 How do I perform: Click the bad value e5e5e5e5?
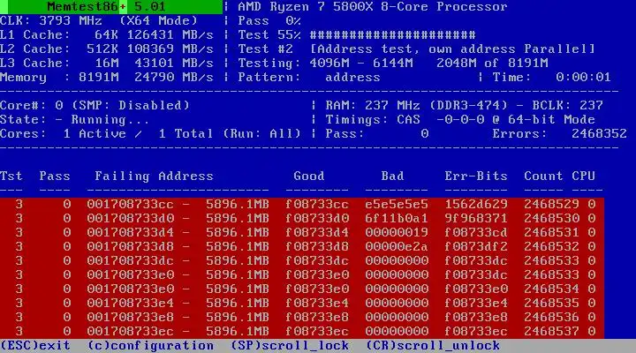point(397,204)
